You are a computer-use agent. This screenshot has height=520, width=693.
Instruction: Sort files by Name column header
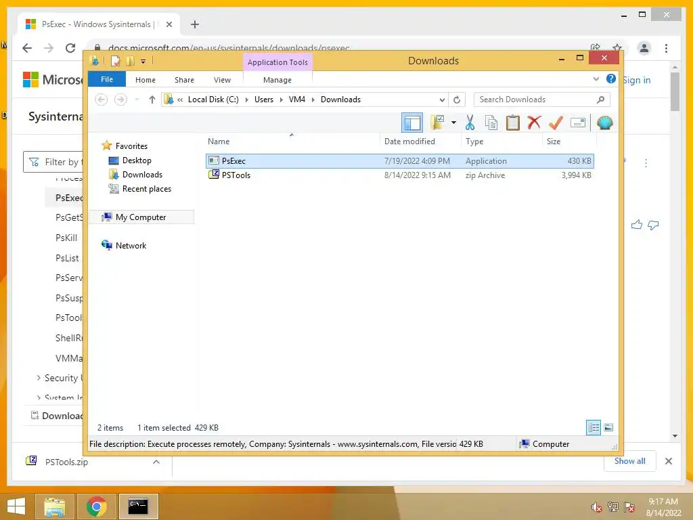(x=292, y=141)
